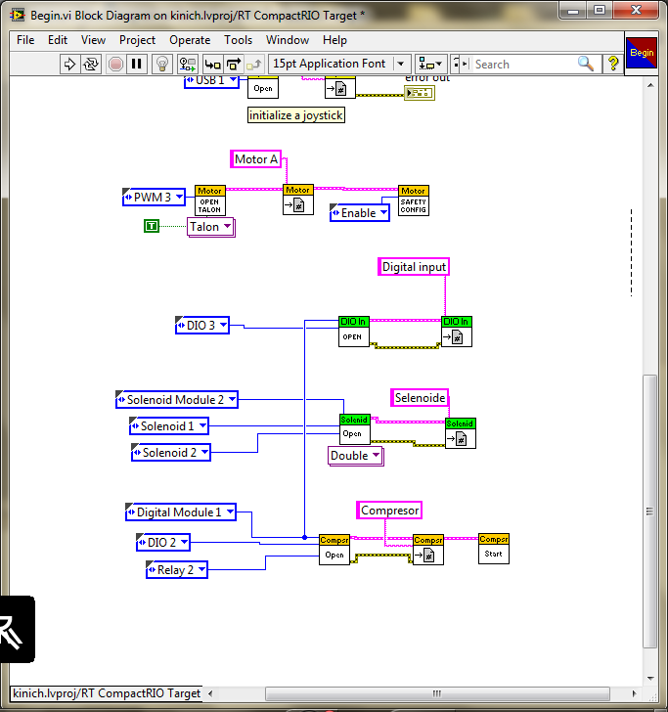The height and width of the screenshot is (712, 668).
Task: Click the green True boolean constant
Action: pos(151,226)
